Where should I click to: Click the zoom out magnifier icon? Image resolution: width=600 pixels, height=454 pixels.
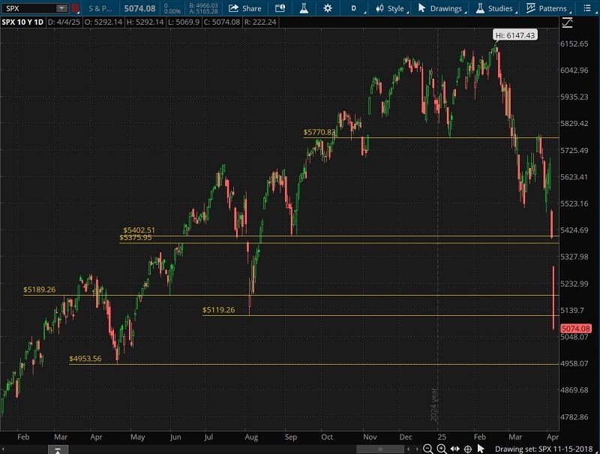click(x=427, y=449)
